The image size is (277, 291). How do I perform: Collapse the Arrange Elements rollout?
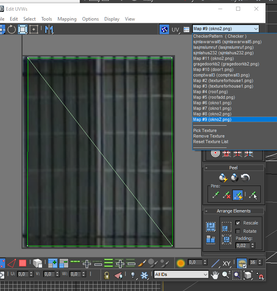click(x=207, y=211)
